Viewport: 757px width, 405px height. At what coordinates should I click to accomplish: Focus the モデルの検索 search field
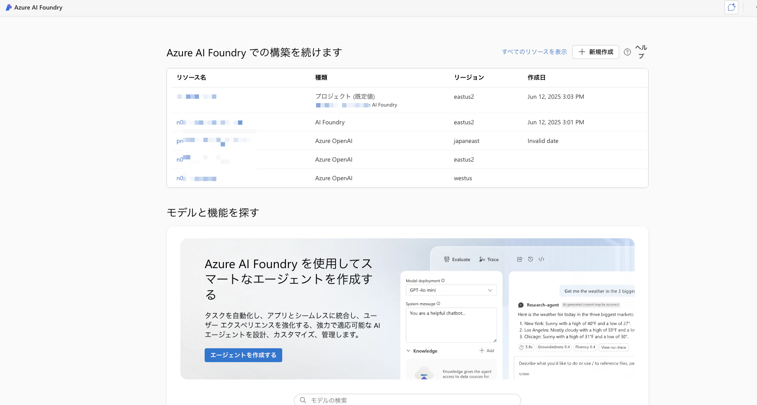click(x=408, y=400)
